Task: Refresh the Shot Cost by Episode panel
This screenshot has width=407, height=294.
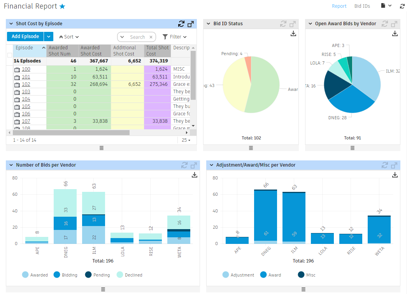Action: tap(181, 24)
